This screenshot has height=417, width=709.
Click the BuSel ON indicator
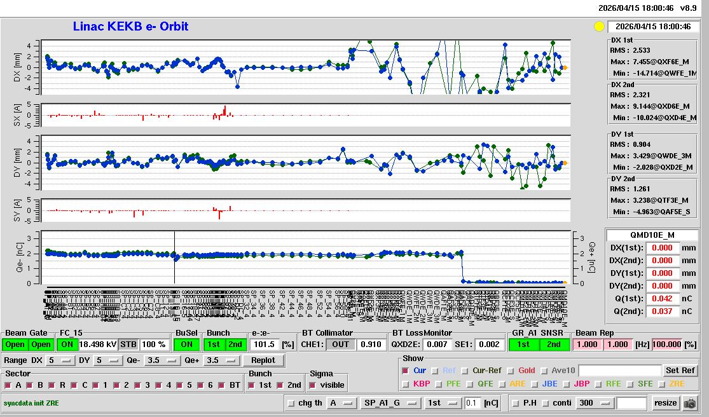[186, 345]
